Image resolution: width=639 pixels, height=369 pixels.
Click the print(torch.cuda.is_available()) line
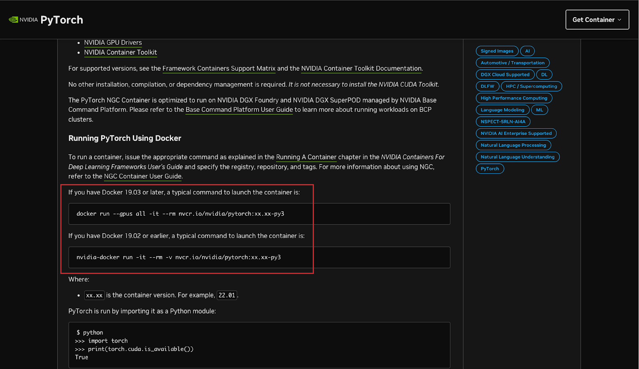click(134, 349)
